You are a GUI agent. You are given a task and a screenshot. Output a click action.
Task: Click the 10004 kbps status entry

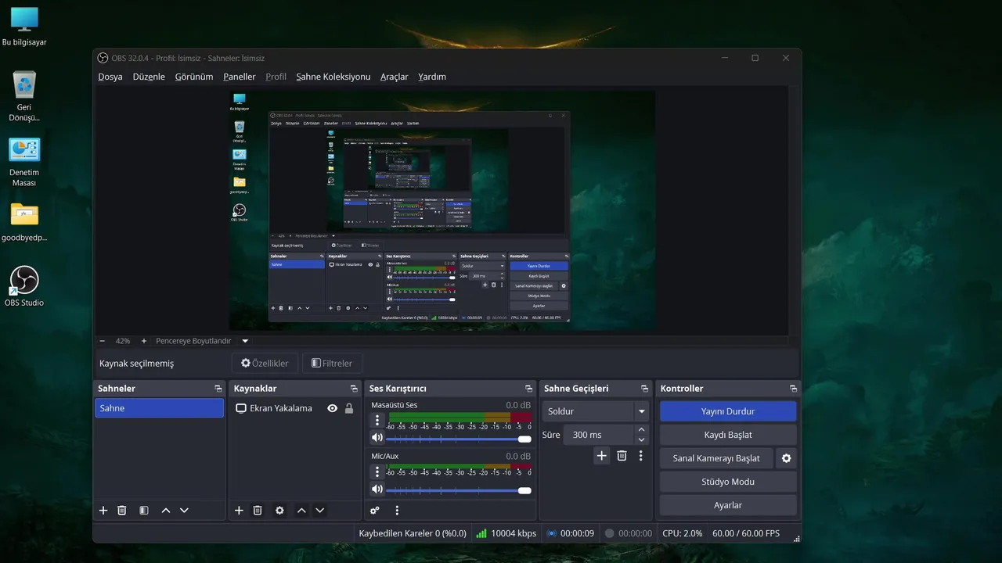click(506, 533)
